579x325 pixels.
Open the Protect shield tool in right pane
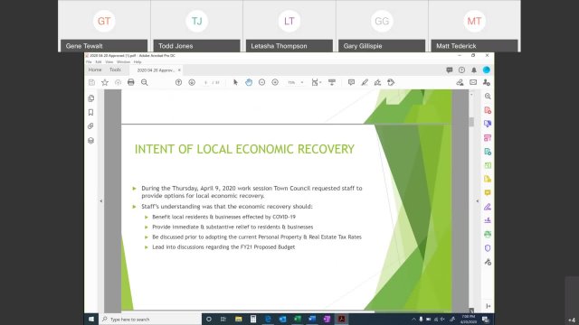point(488,248)
